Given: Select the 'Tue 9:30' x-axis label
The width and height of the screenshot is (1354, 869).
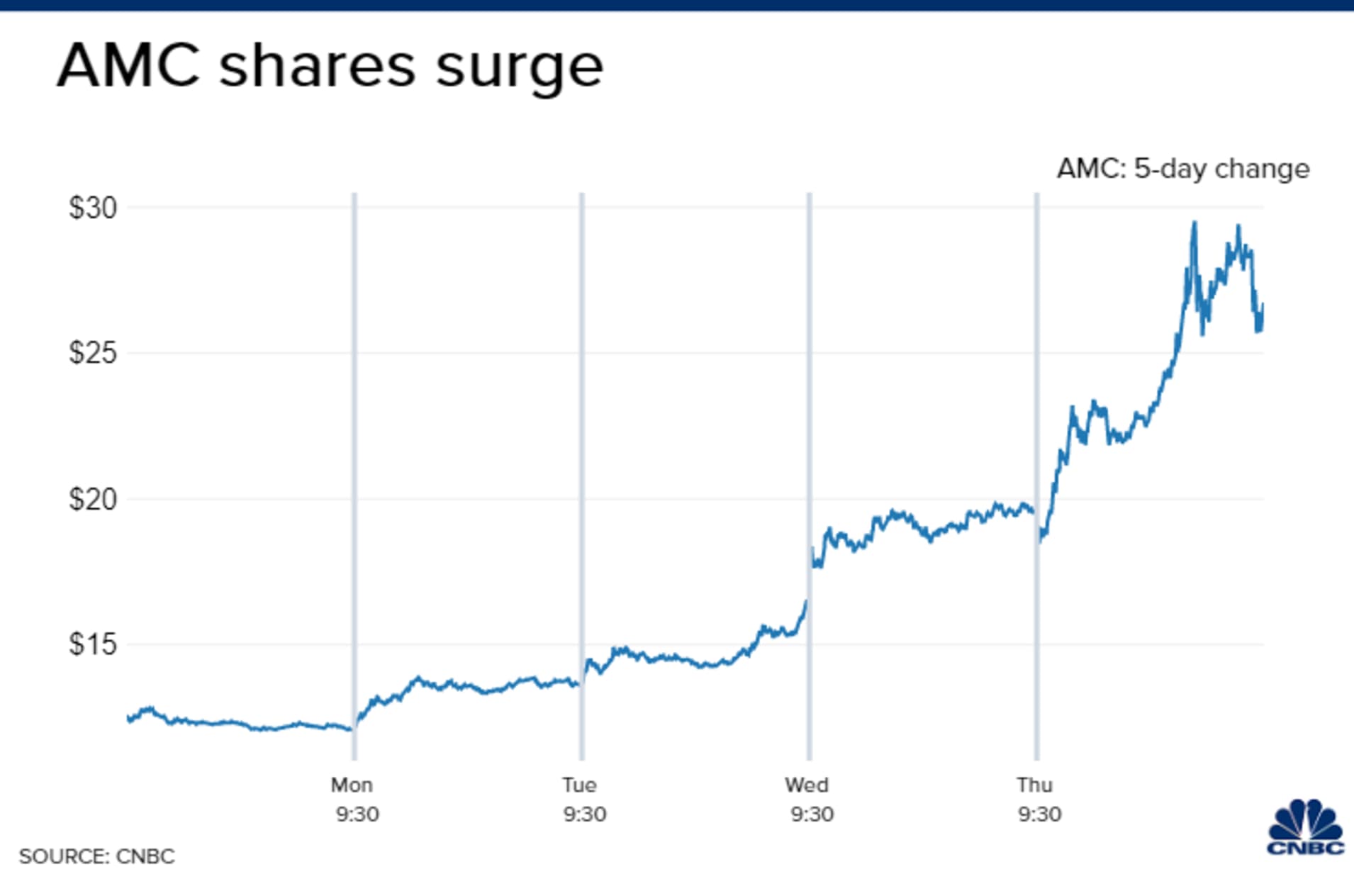Looking at the screenshot, I should (x=583, y=800).
